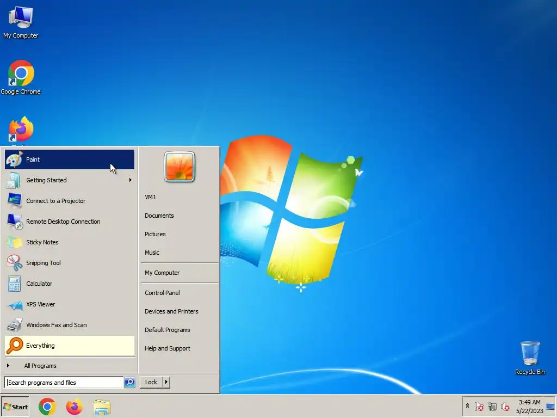Select the Connect to a Projector label
The width and height of the screenshot is (557, 418).
click(x=56, y=201)
